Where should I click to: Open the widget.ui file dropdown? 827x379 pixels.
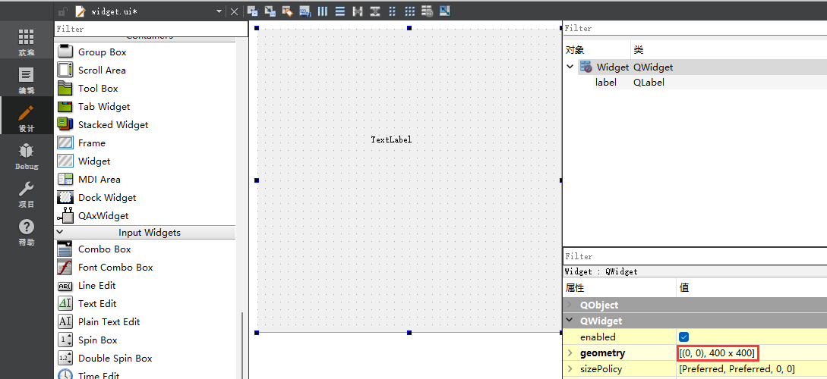tap(219, 11)
